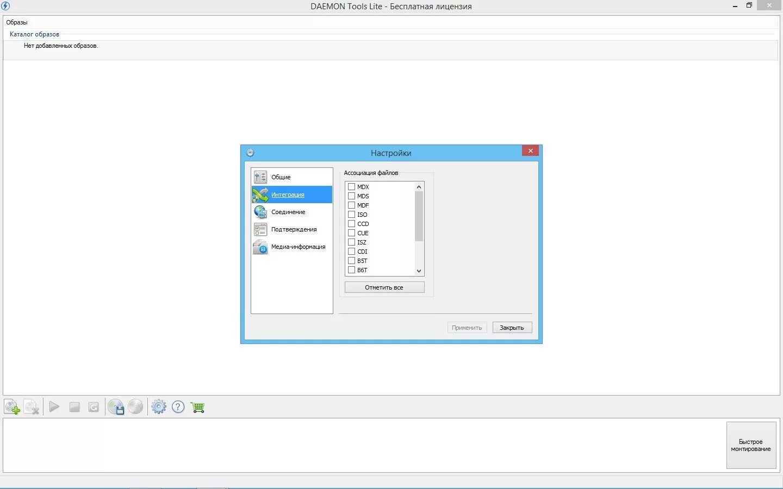Viewport: 783px width, 489px height.
Task: Tick the B5T checkbox
Action: [x=351, y=260]
